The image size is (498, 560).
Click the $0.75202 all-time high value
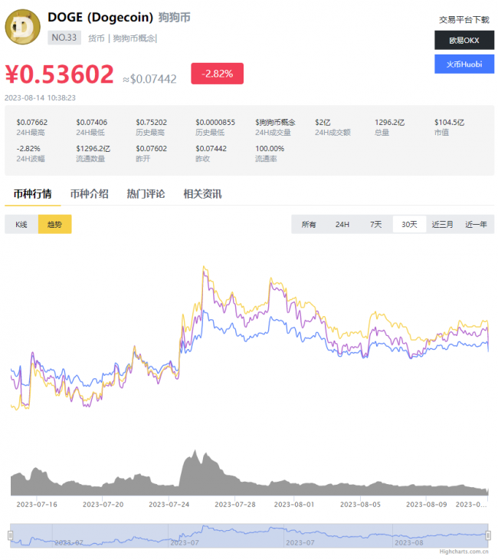(x=151, y=122)
